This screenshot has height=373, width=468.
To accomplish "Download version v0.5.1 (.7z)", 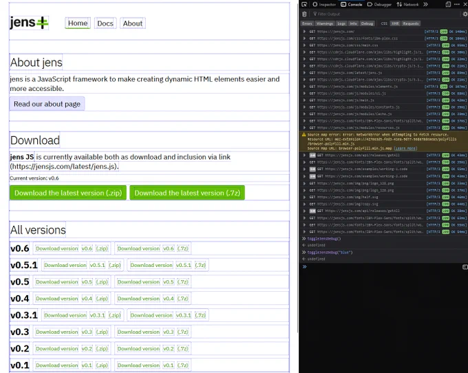I will (x=168, y=265).
